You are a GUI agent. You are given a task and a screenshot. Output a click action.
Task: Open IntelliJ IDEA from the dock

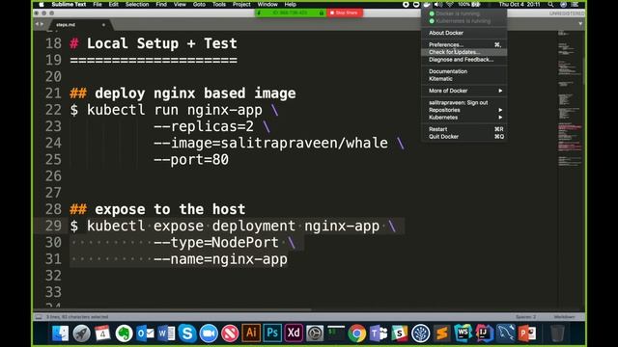[485, 334]
